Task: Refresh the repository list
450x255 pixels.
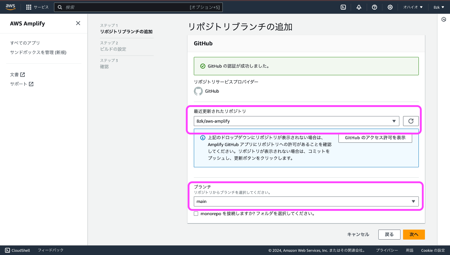Action: [411, 121]
